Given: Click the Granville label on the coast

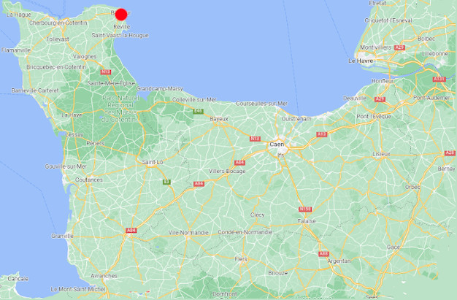Looking at the screenshot, I should click(62, 236).
